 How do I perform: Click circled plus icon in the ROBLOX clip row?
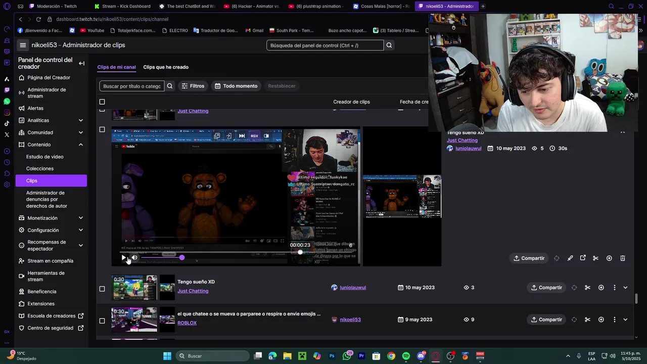coord(601,320)
